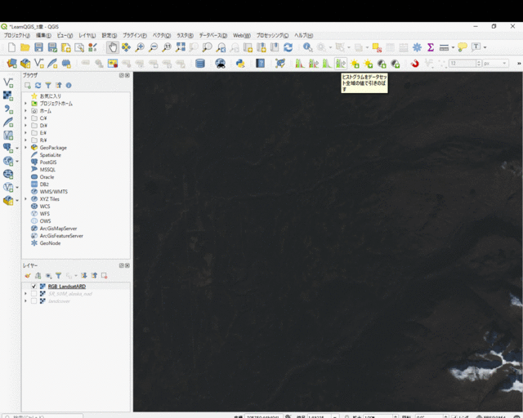Enable the SR_50M_alaska_nad layer checkbox

pos(34,294)
